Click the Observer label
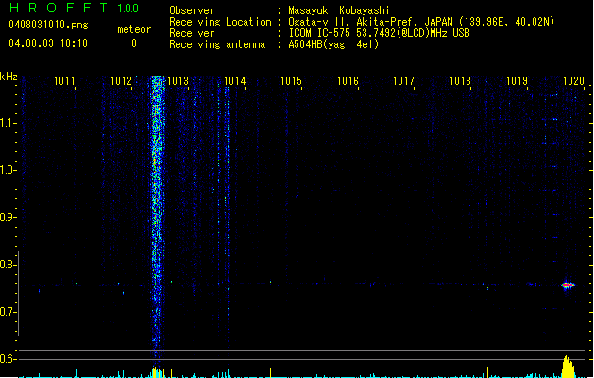Viewport: 594px width, 378px height. point(192,10)
